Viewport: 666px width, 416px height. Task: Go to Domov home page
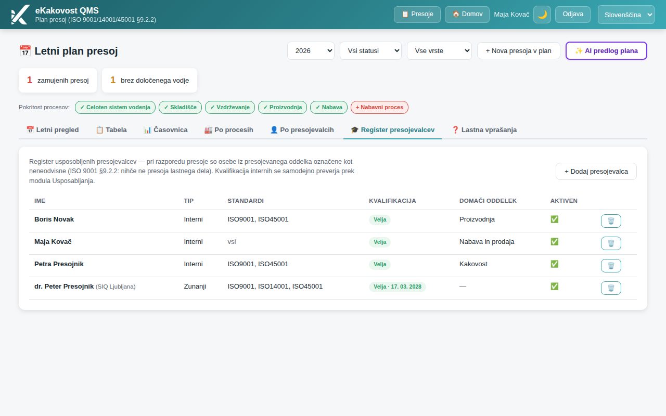point(467,15)
